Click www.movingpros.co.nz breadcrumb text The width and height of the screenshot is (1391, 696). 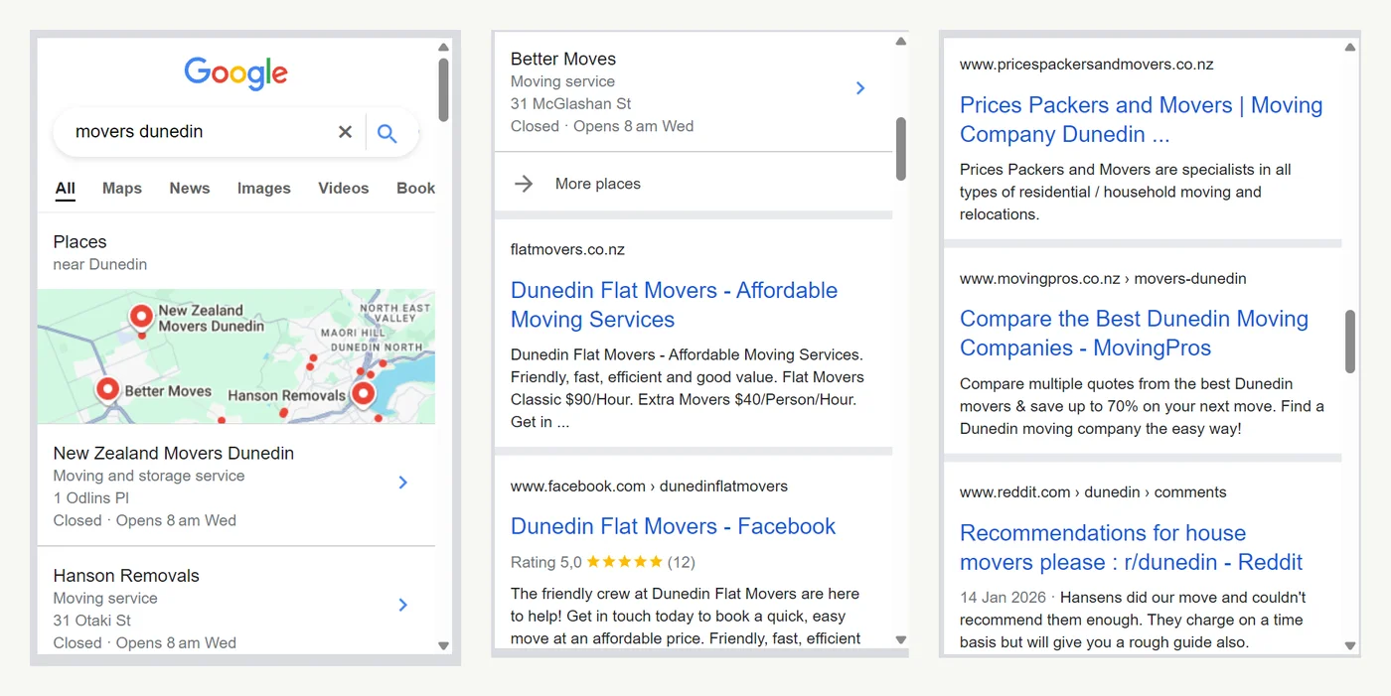1103,279
